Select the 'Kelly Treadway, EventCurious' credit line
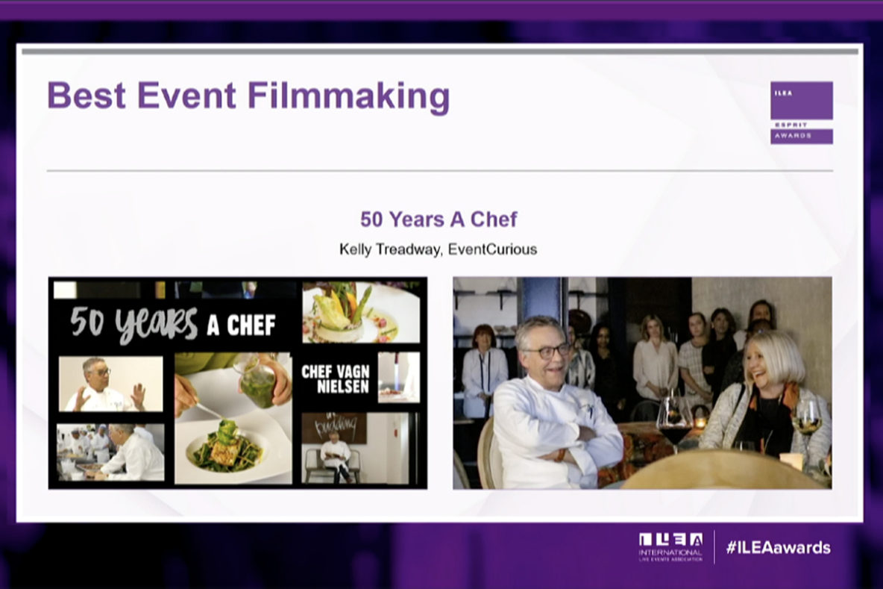Viewport: 883px width, 589px height. [x=438, y=249]
